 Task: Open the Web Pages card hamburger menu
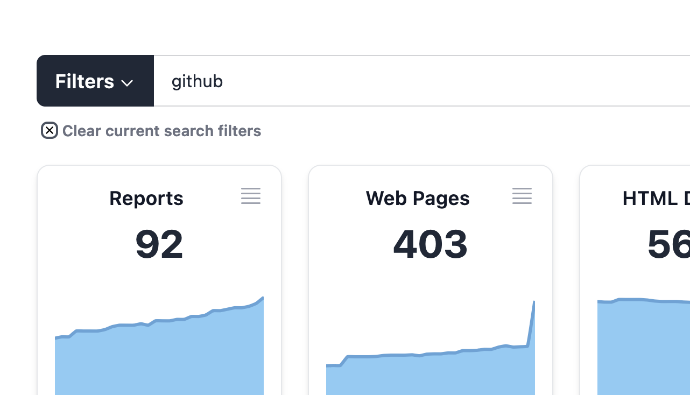pyautogui.click(x=522, y=196)
